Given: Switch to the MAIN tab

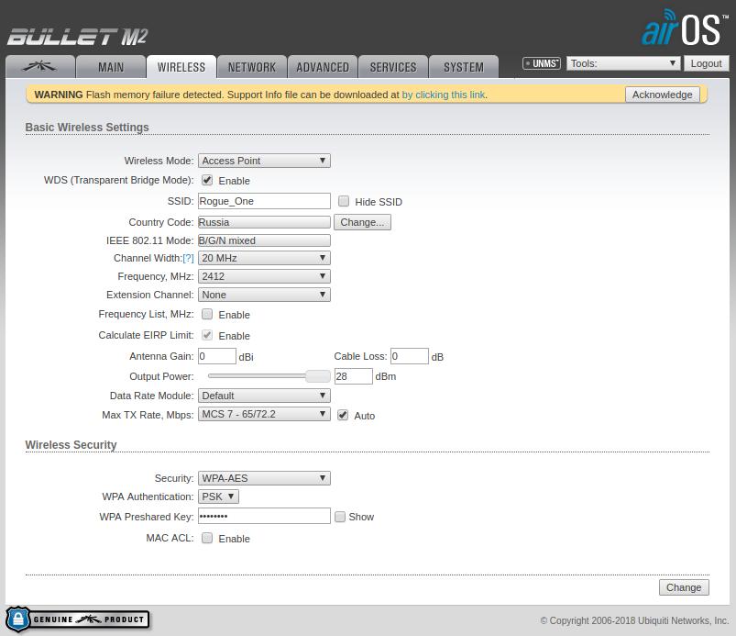Looking at the screenshot, I should 111,67.
